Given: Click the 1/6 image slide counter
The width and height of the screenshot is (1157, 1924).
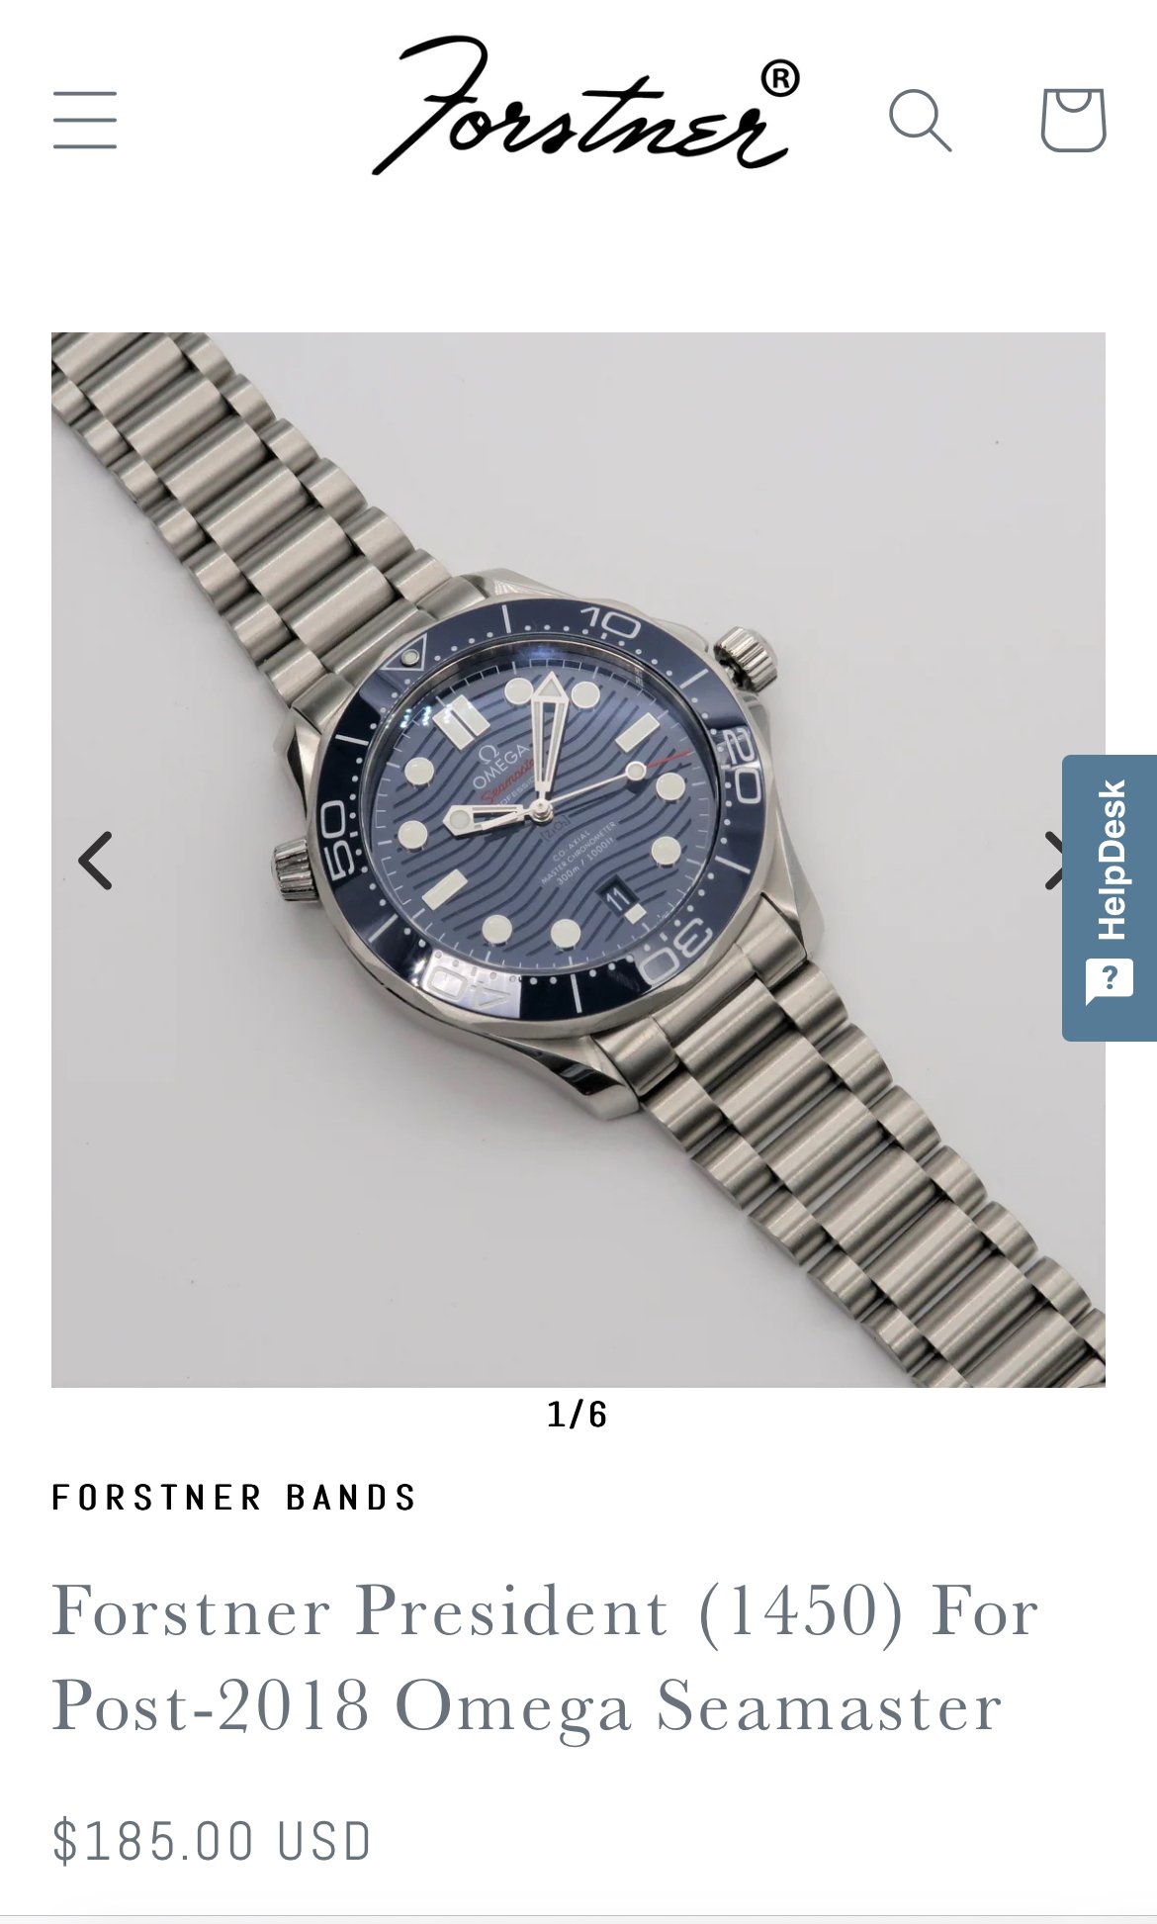Looking at the screenshot, I should (x=578, y=1415).
